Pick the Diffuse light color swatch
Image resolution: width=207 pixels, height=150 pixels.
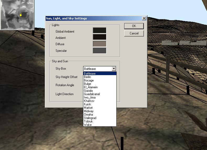(x=99, y=44)
